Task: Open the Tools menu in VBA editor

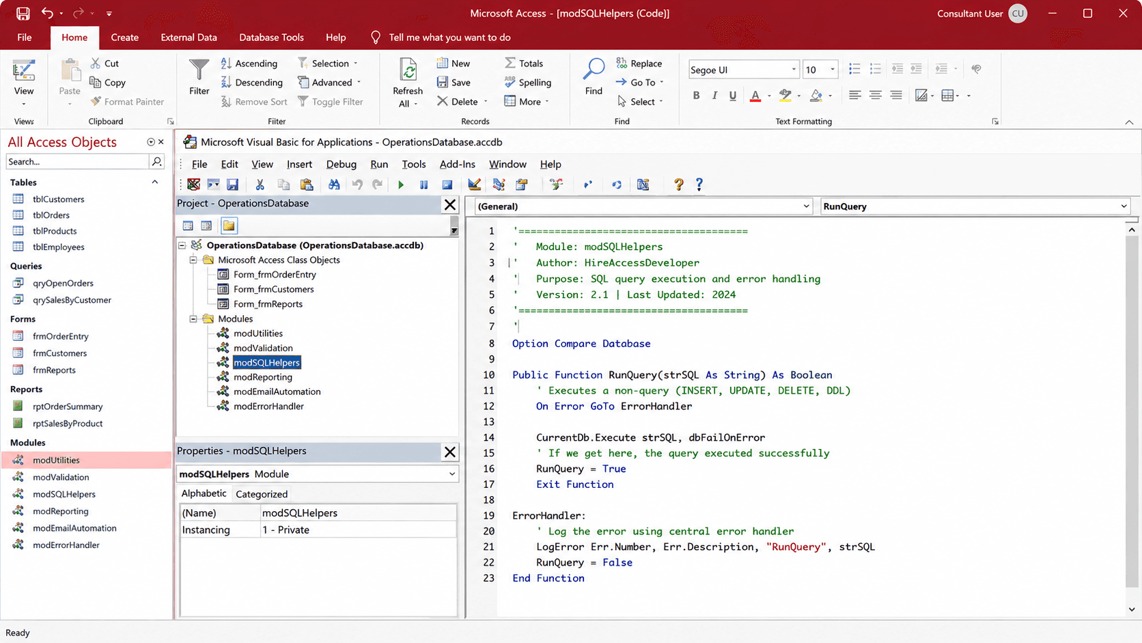Action: tap(413, 164)
